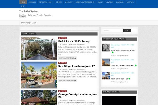158x105 pixels.
Task: Open the Calendar menu item
Action: (120, 2)
